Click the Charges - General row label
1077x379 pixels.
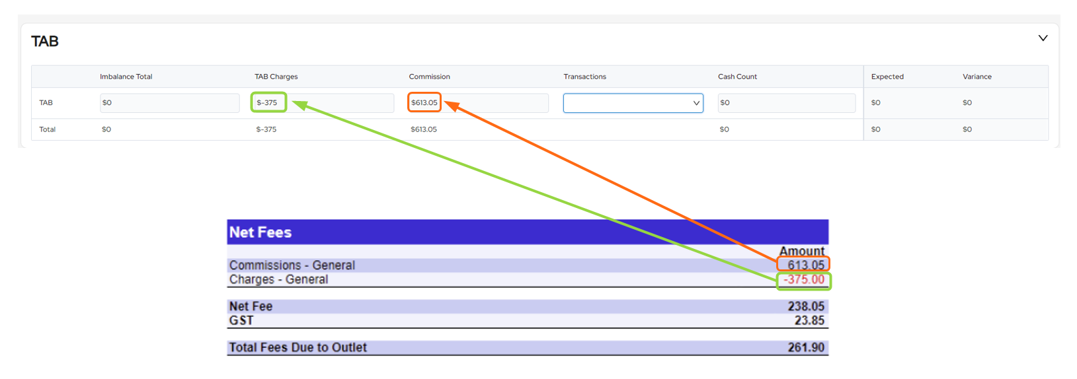(278, 279)
